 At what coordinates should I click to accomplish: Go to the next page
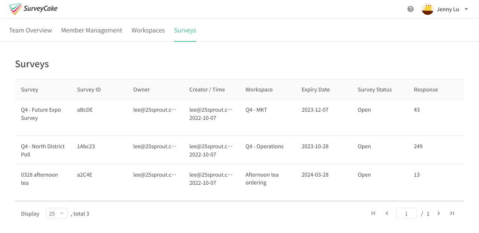click(x=438, y=213)
